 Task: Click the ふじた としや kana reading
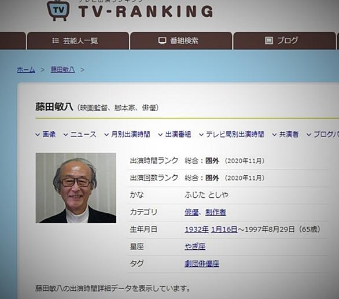tap(207, 195)
